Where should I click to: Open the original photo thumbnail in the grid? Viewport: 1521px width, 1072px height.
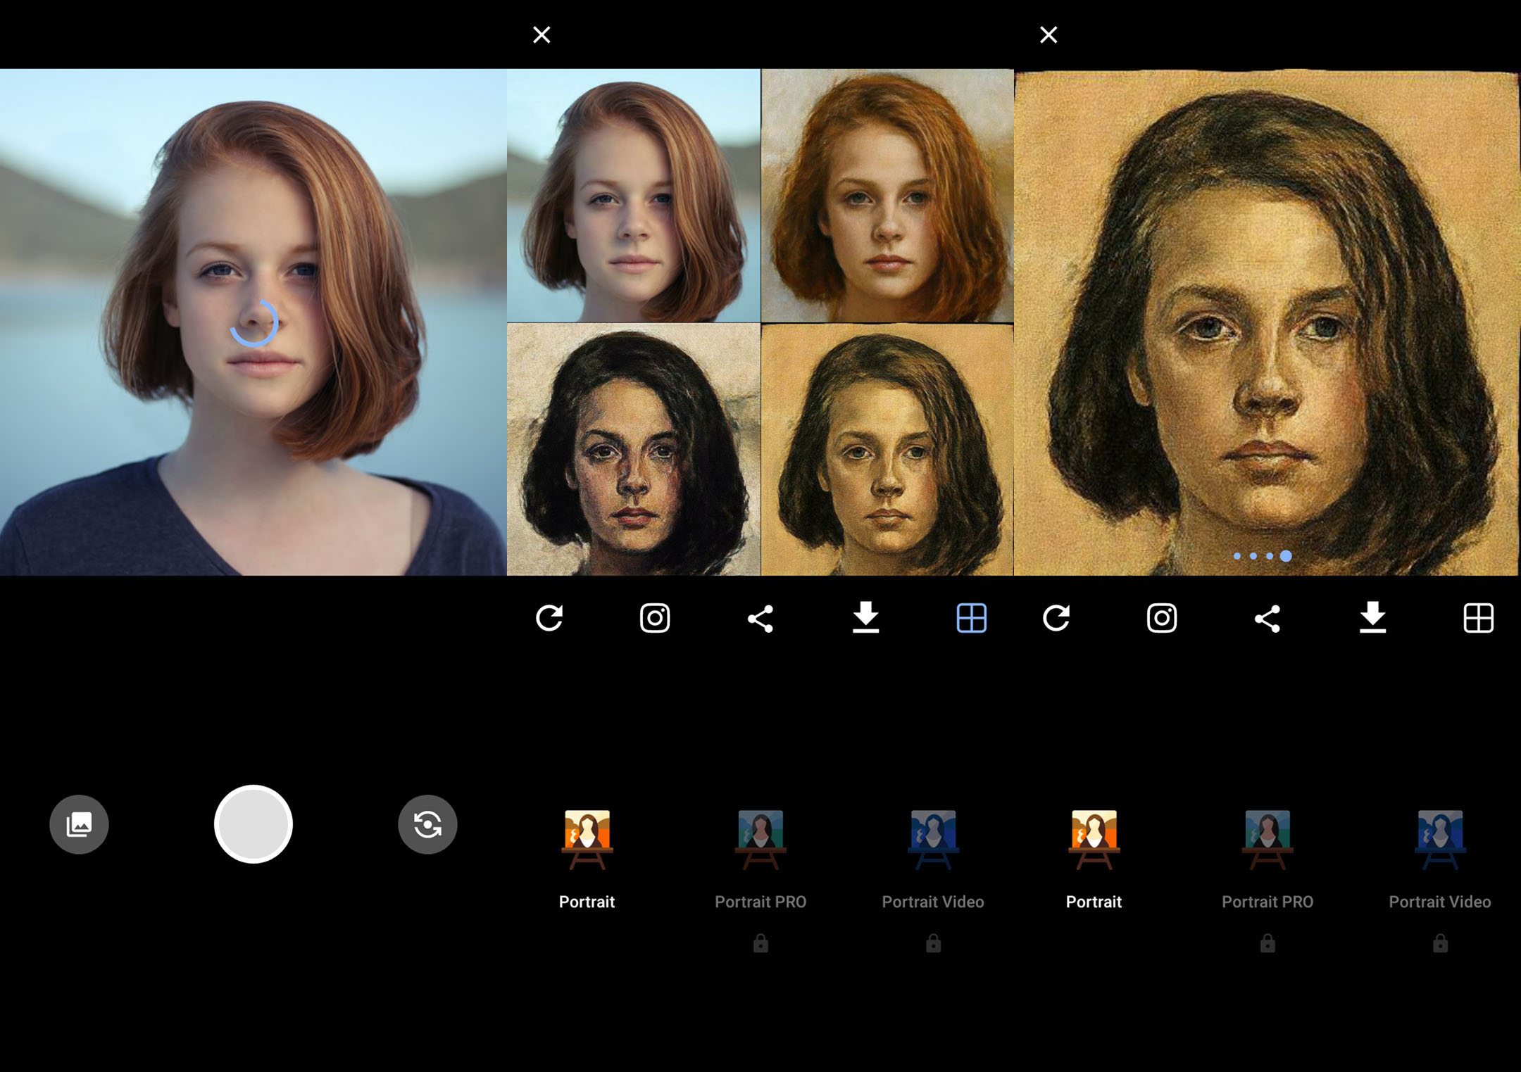[x=634, y=195]
